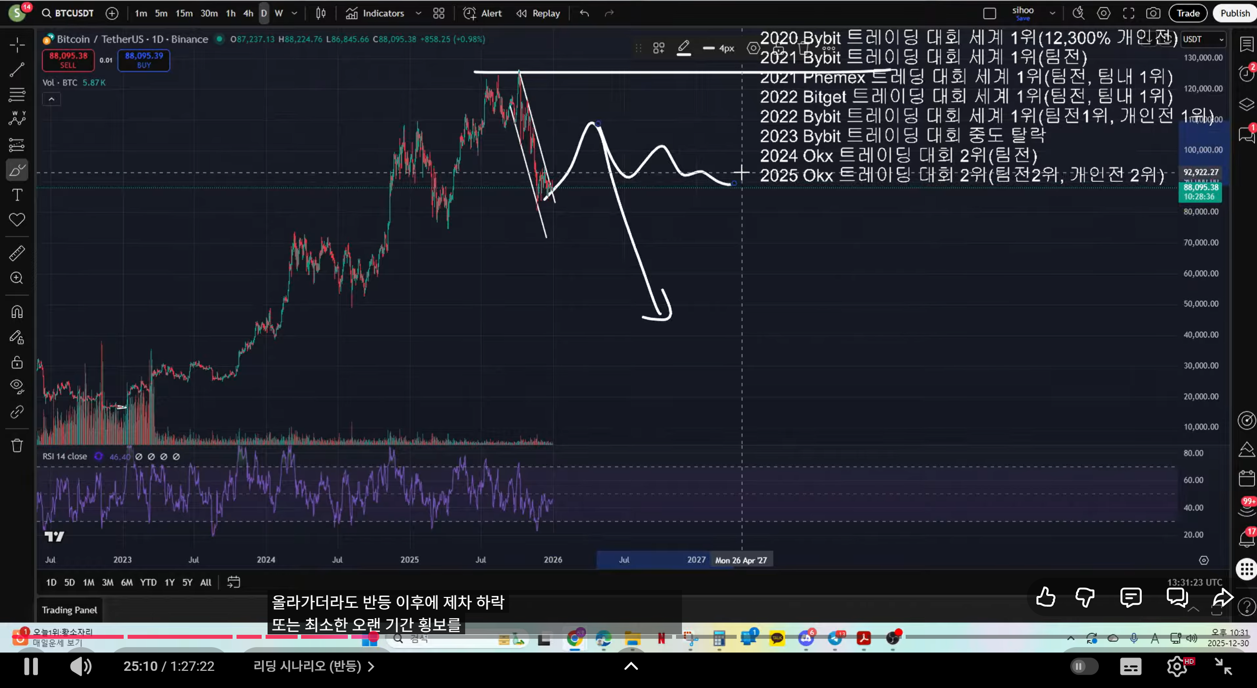
Task: Toggle lock all drawings icon
Action: pyautogui.click(x=17, y=362)
